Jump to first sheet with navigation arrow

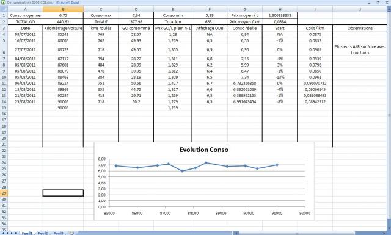tap(3, 233)
